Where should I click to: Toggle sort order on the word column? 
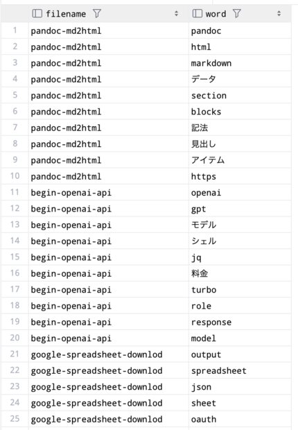(x=279, y=13)
